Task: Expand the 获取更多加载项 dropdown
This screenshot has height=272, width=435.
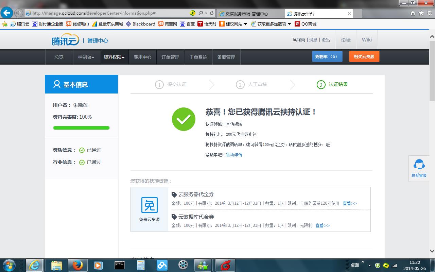Action: [x=289, y=24]
